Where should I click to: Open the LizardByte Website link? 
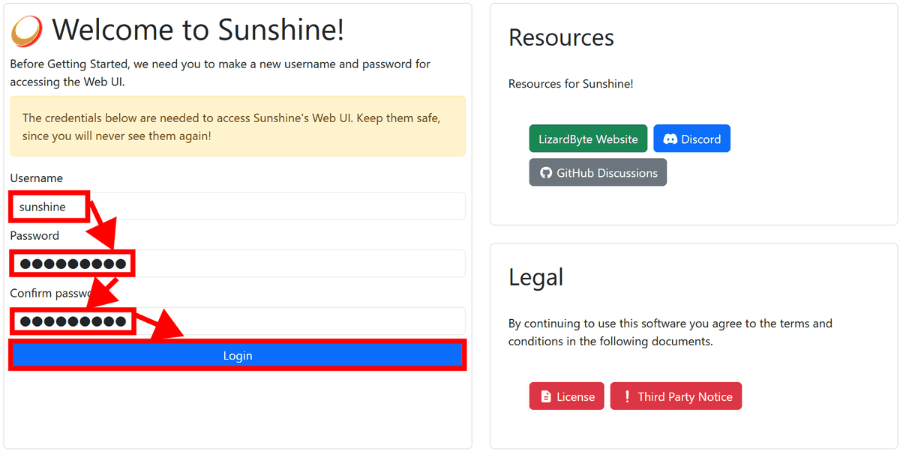pyautogui.click(x=588, y=139)
